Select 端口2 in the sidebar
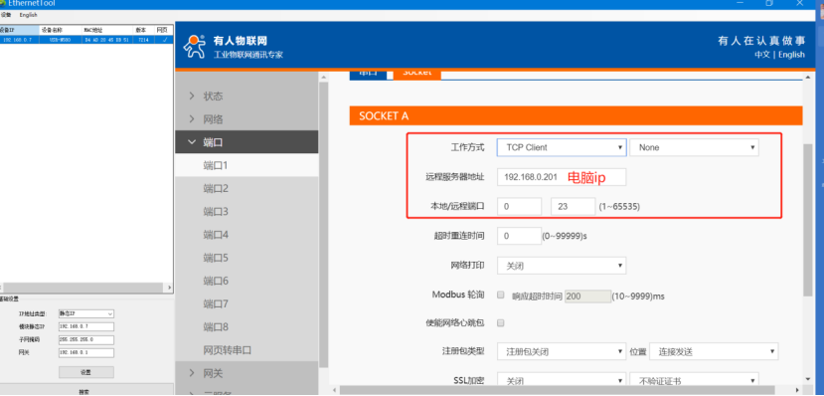This screenshot has height=396, width=824. click(x=216, y=188)
